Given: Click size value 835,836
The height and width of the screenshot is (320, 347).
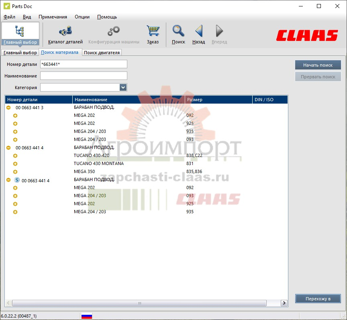Looking at the screenshot, I should 194,171.
